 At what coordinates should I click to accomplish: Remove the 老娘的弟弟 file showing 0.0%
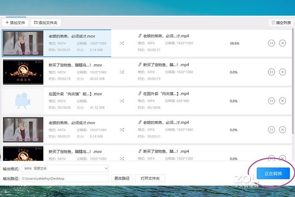tap(282, 130)
